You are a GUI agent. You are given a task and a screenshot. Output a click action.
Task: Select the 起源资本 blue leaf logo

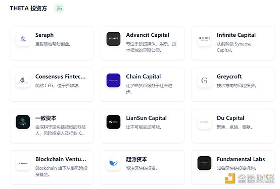pyautogui.click(x=113, y=163)
